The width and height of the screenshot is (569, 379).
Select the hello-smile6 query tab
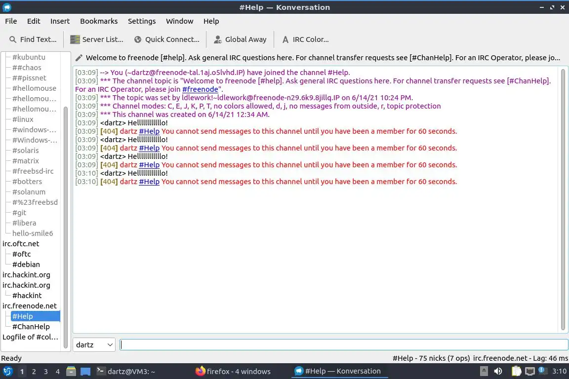tap(33, 233)
